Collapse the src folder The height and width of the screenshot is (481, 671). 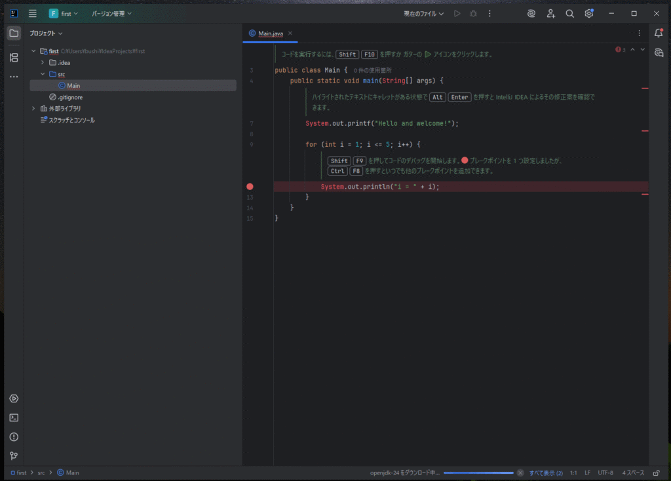coord(43,74)
